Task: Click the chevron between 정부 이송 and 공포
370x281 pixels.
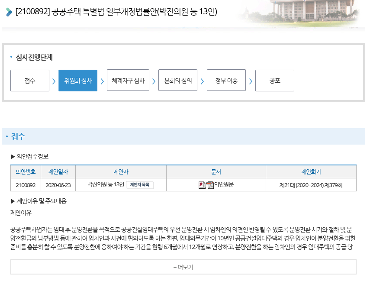Action: click(x=251, y=81)
